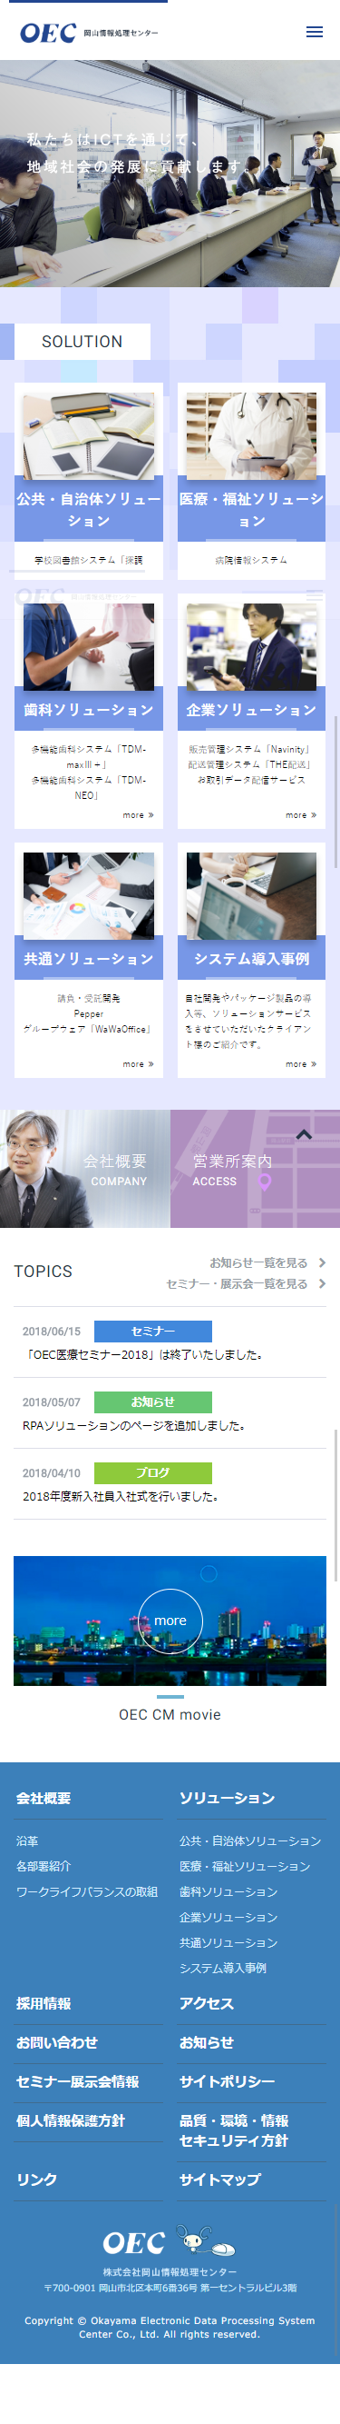340x2424 pixels.
Task: Open the hamburger menu icon
Action: pos(315,32)
